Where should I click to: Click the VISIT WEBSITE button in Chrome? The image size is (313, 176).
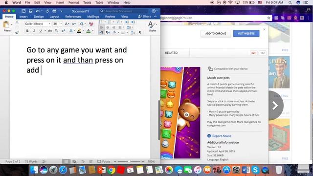tap(246, 34)
